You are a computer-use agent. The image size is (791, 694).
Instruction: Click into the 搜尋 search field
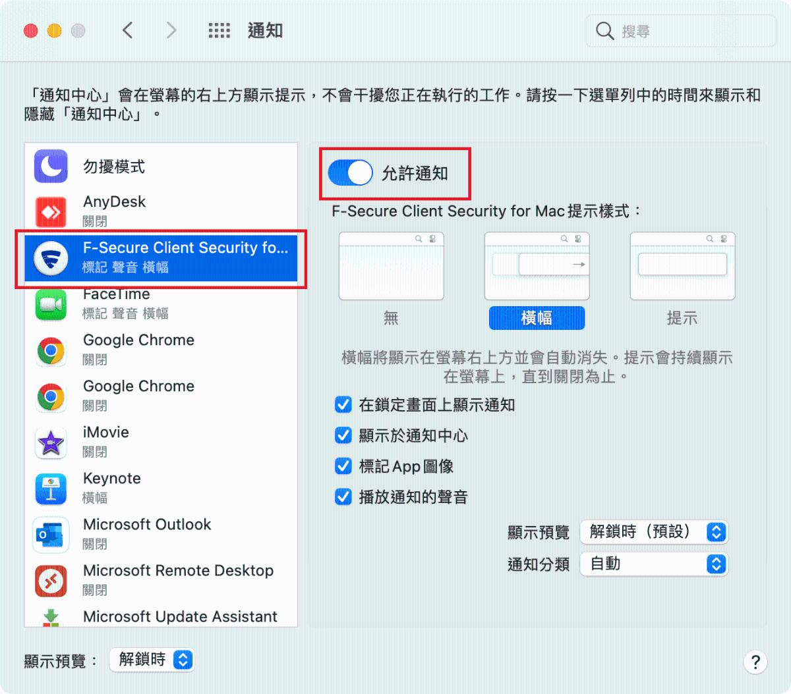coord(681,31)
